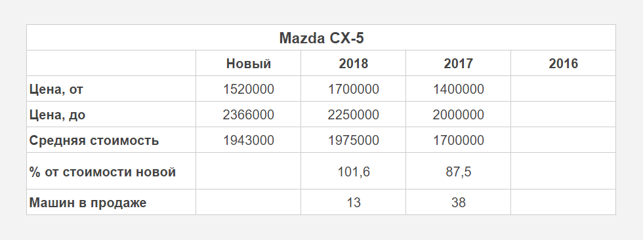Select the cell with value 1975000

tap(354, 140)
